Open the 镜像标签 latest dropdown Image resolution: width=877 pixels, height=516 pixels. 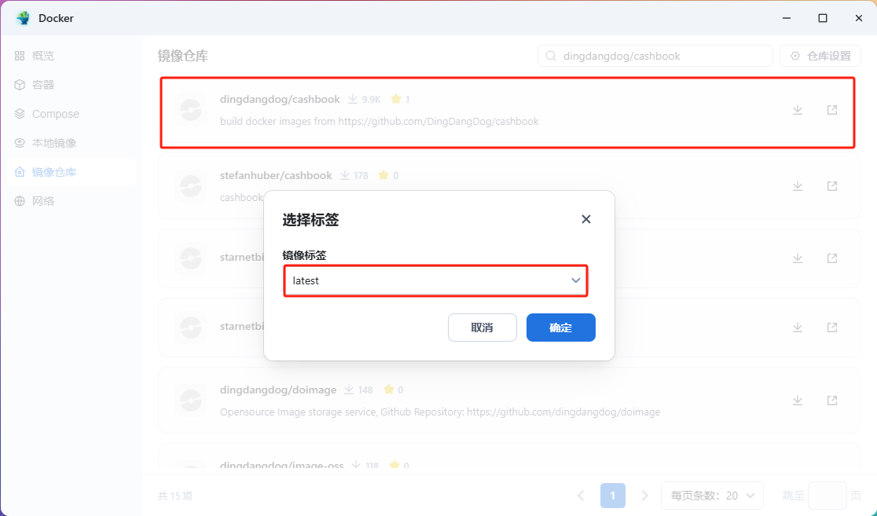tap(435, 280)
